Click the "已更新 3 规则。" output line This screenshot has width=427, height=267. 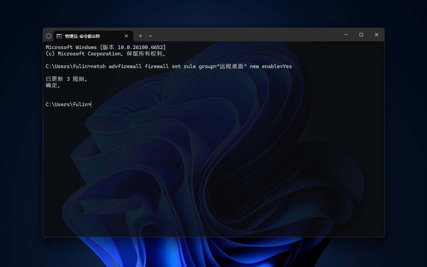coord(67,79)
